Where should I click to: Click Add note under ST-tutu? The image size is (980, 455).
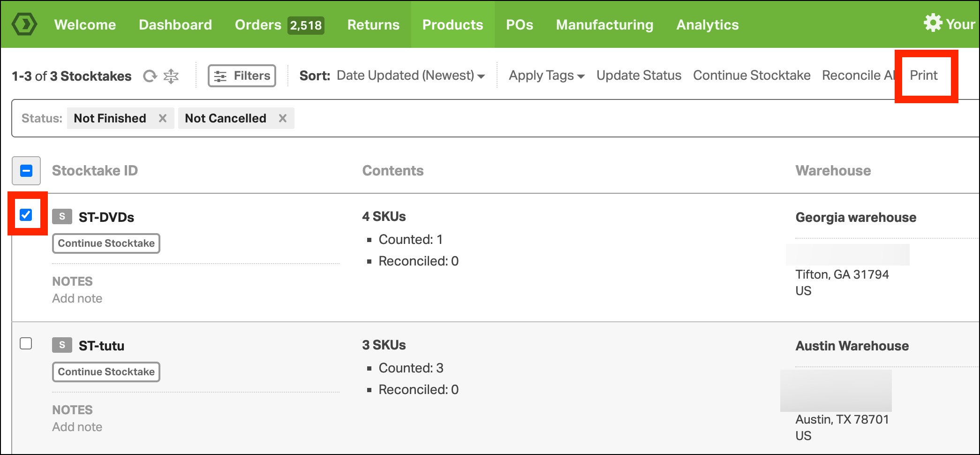pos(77,427)
